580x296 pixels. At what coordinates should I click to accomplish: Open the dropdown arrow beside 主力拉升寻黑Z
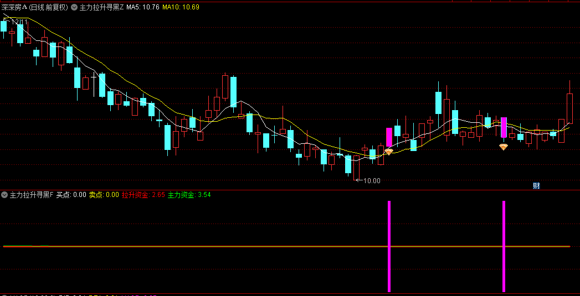[74, 7]
